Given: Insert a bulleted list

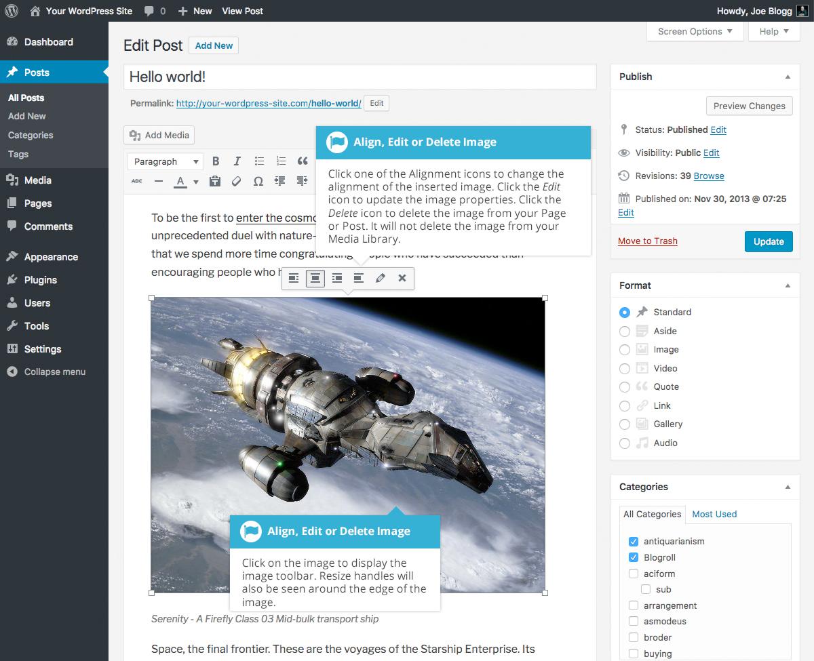Looking at the screenshot, I should [x=258, y=161].
